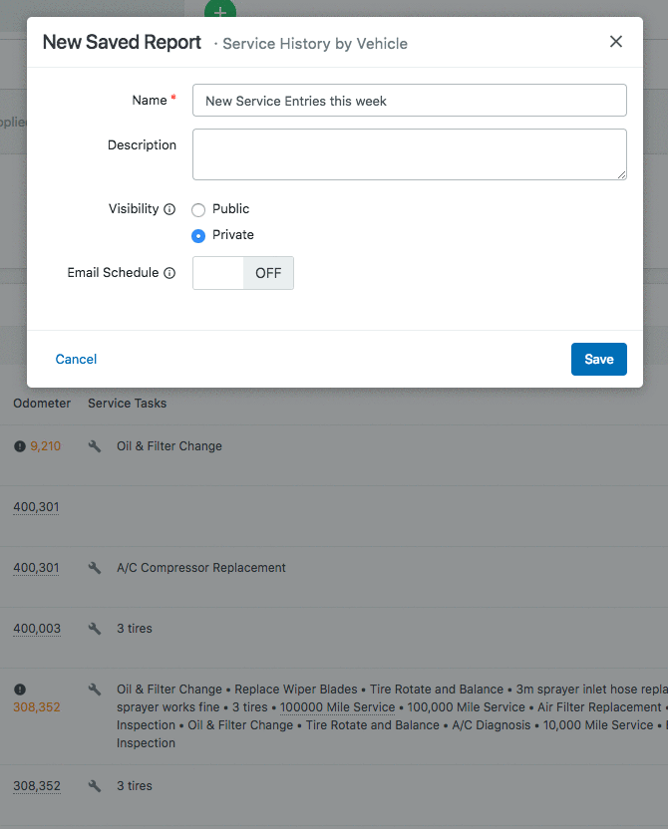The image size is (668, 829).
Task: Click the report Name input field
Action: tap(409, 101)
